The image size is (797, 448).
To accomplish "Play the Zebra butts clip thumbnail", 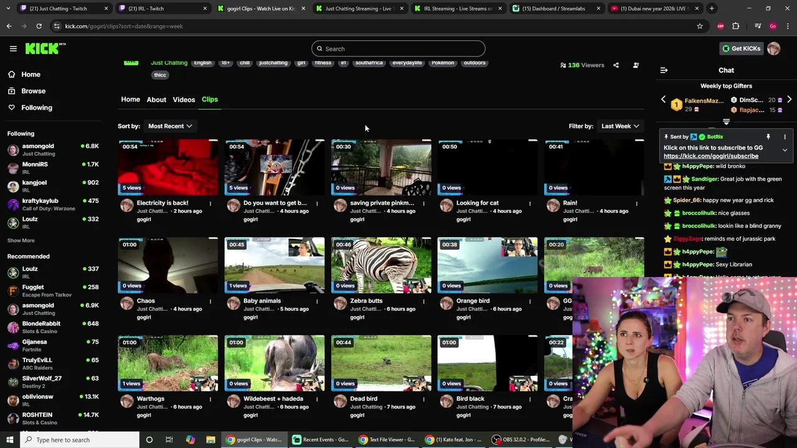I will (x=381, y=265).
